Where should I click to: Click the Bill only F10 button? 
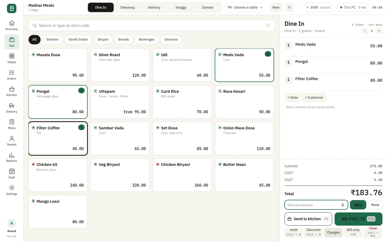pos(353,233)
